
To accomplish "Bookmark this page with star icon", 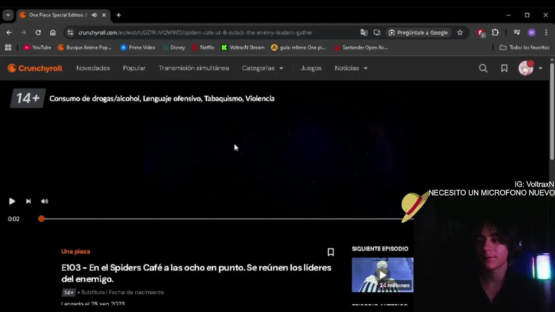I will click(460, 32).
